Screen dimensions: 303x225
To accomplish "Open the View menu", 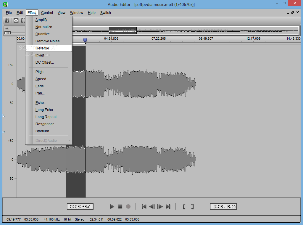I will [62, 12].
